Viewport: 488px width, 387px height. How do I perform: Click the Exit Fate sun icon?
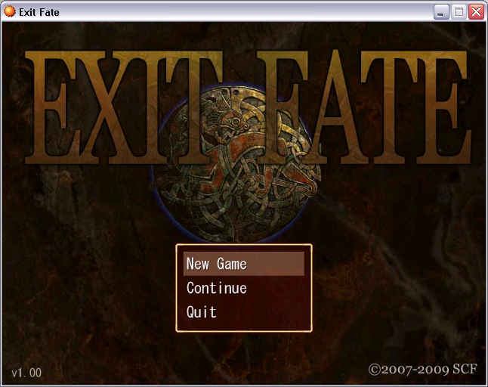click(9, 12)
